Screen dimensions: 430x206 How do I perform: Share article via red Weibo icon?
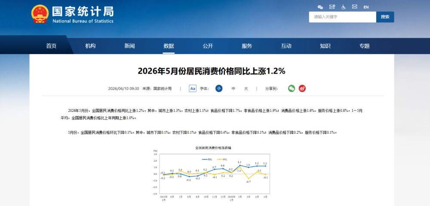click(x=302, y=88)
